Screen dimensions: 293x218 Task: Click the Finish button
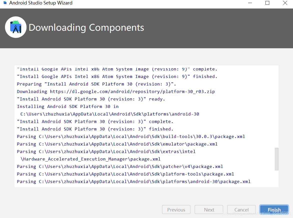[x=274, y=209]
